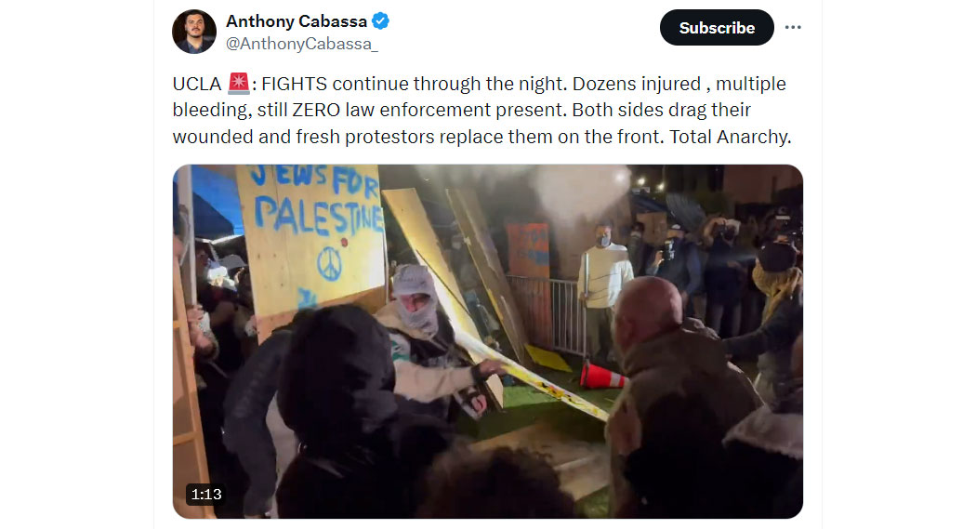Screen dimensions: 976x529
Task: Click the blue verified badge
Action: 380,21
